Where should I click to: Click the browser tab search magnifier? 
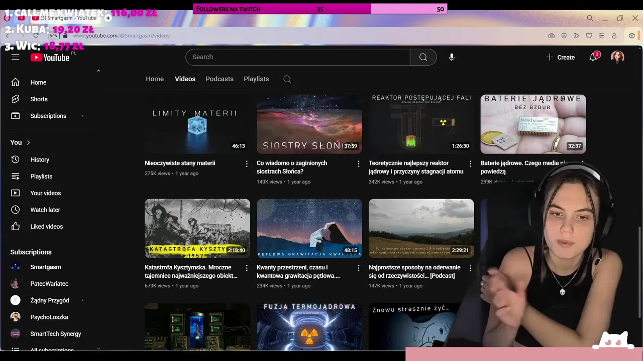click(590, 18)
